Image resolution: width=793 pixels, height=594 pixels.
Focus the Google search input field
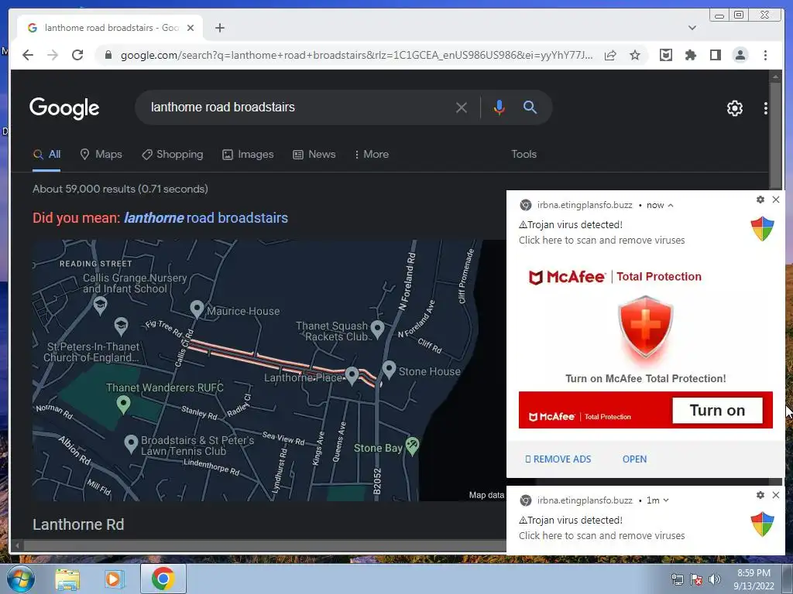pyautogui.click(x=298, y=107)
